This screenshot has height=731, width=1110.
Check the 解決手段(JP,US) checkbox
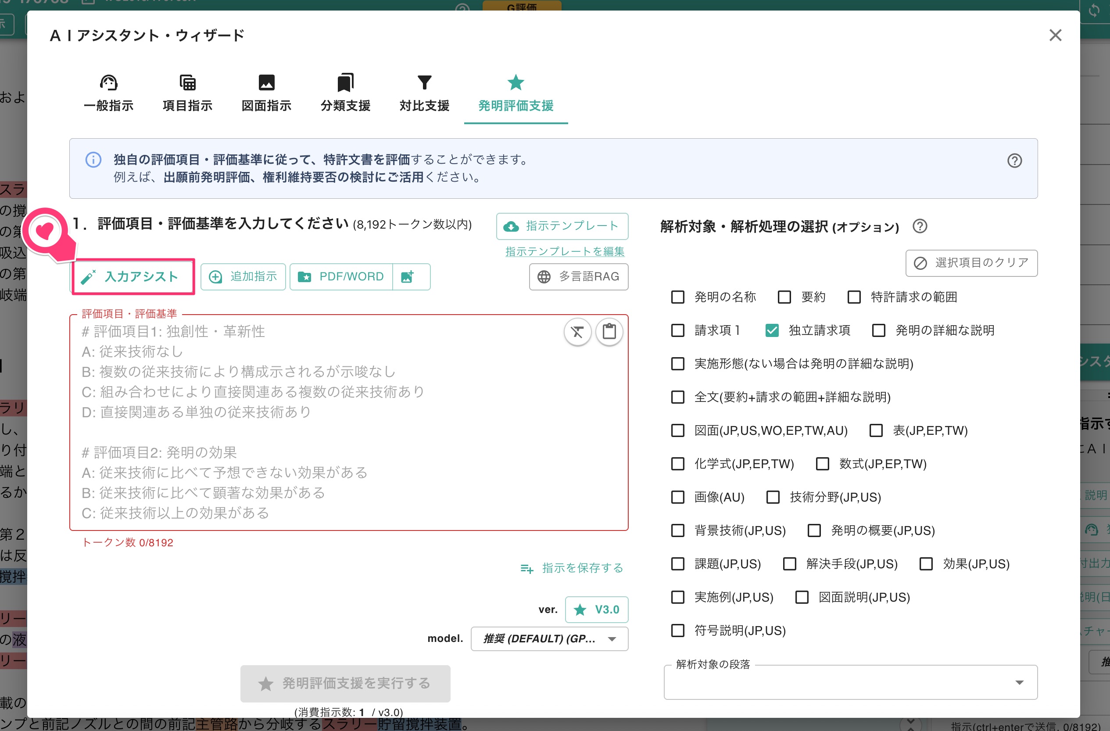coord(789,563)
